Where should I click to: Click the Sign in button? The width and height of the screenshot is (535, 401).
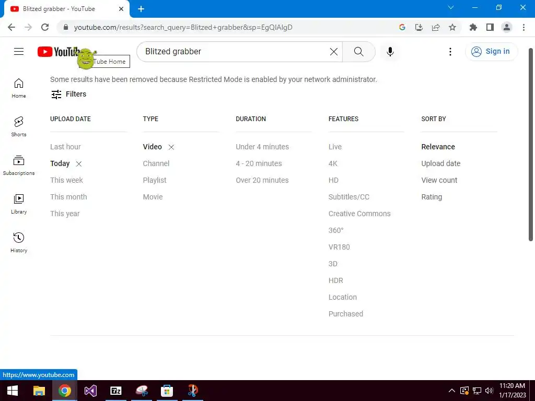click(x=491, y=52)
